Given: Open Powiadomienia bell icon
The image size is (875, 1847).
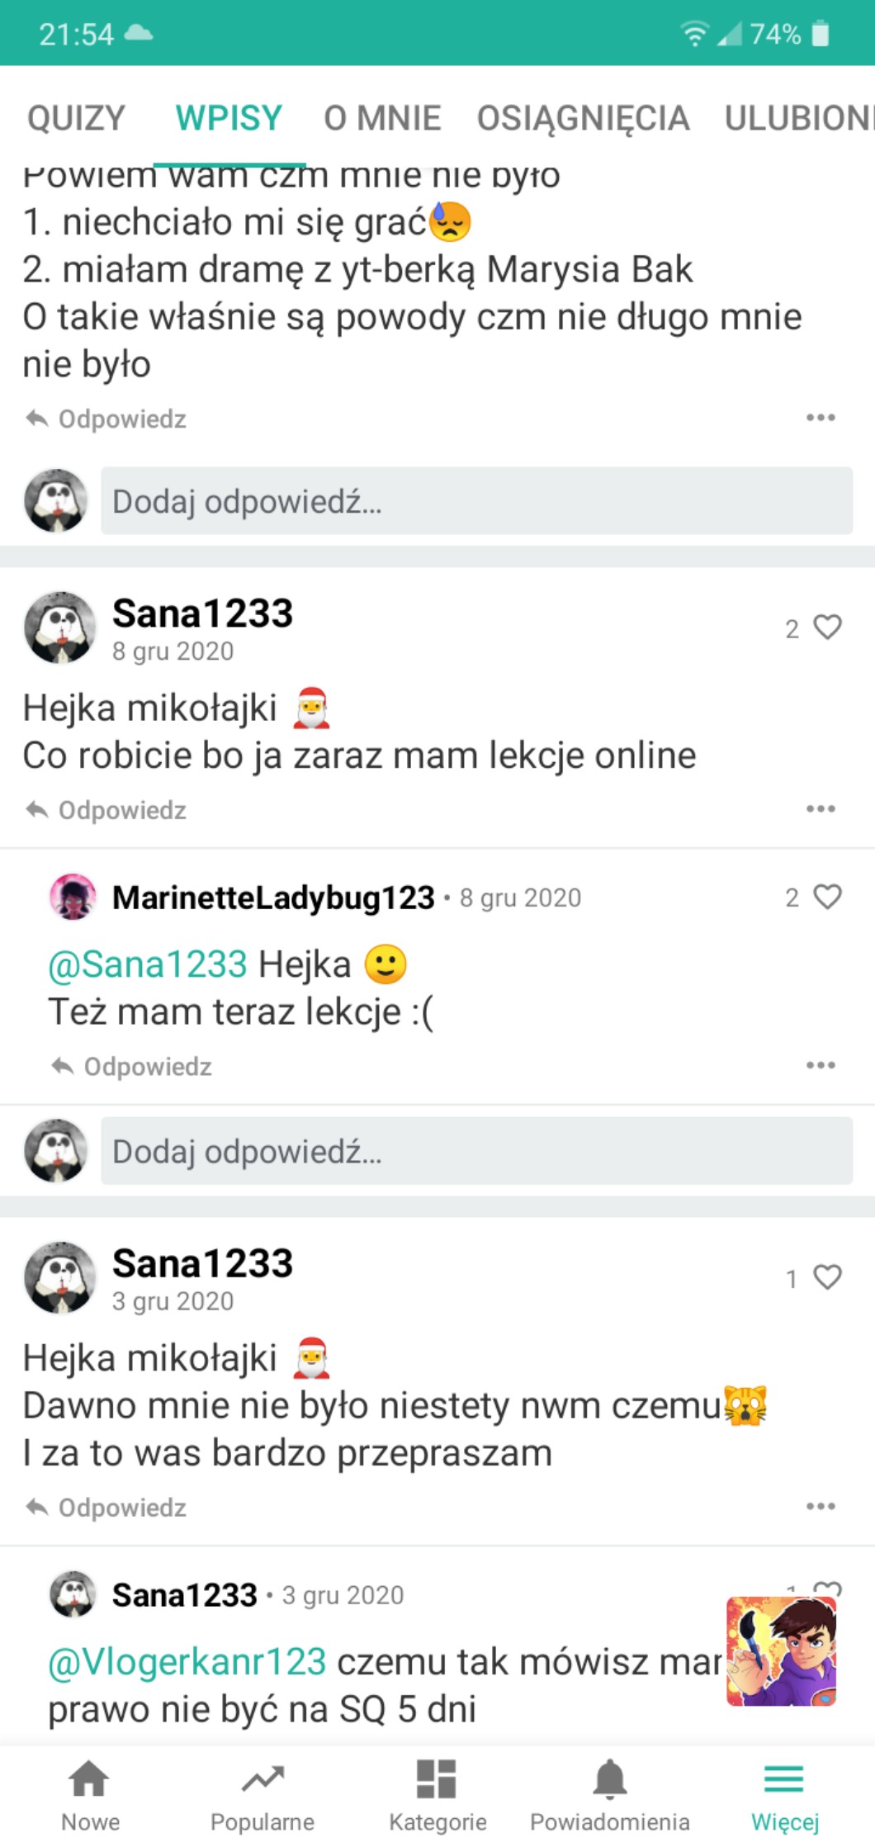Looking at the screenshot, I should click(610, 1780).
